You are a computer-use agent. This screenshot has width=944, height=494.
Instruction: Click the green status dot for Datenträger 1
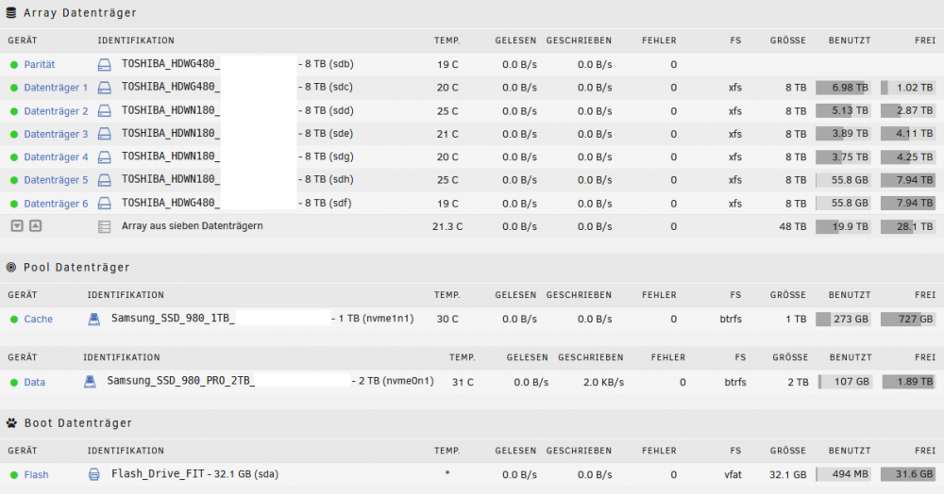14,88
